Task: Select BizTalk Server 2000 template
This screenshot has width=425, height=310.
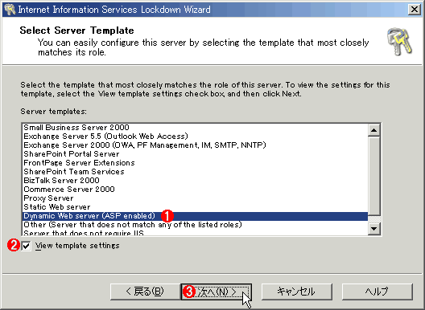Action: point(195,181)
